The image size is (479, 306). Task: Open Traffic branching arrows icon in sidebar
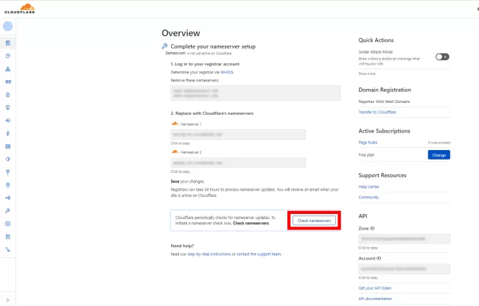point(8,198)
